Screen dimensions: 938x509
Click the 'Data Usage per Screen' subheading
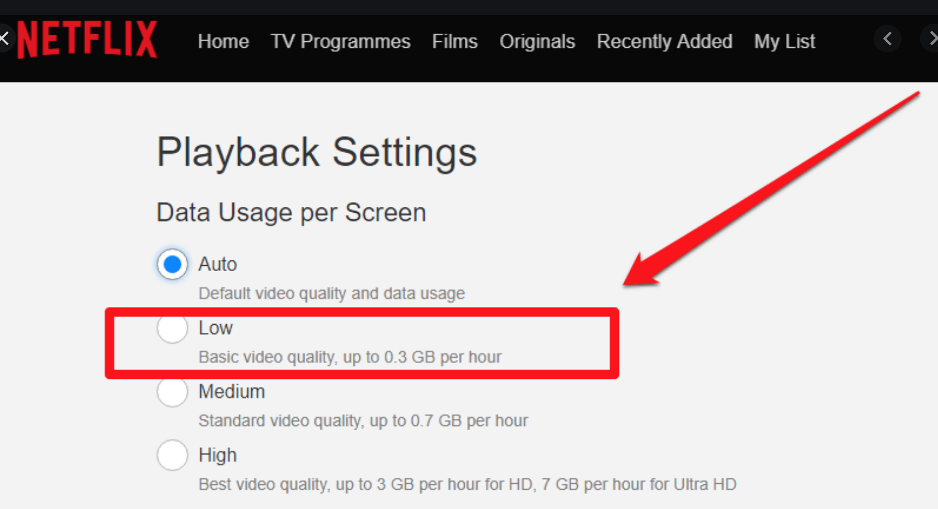click(291, 213)
